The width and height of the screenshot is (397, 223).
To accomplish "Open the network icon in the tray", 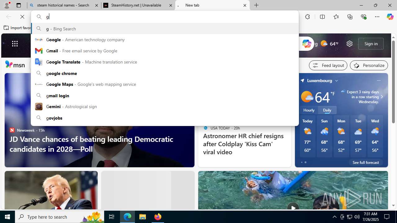I will (350, 217).
